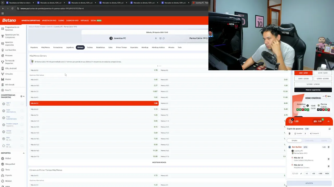Viewport: 334px width, 187px height.
Task: Remove the Bet Builder bet
Action: click(329, 147)
